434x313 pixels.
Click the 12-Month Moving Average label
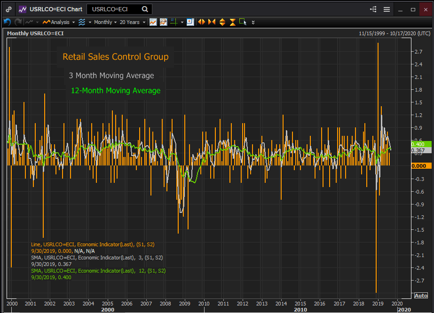(116, 91)
